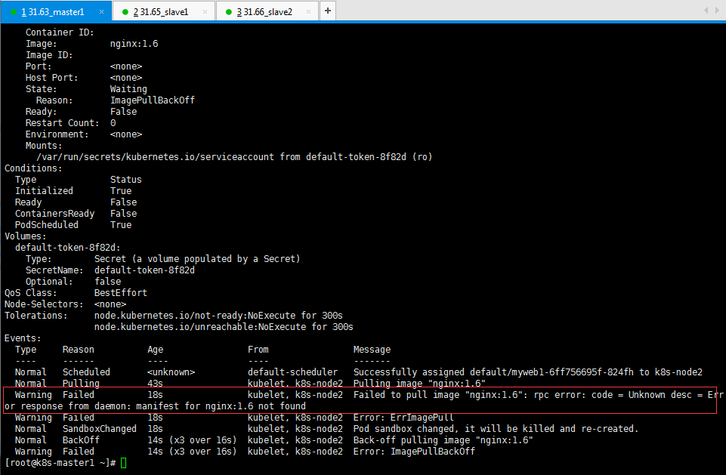
Task: Close the 31.66_slave2 tab
Action: pos(308,12)
